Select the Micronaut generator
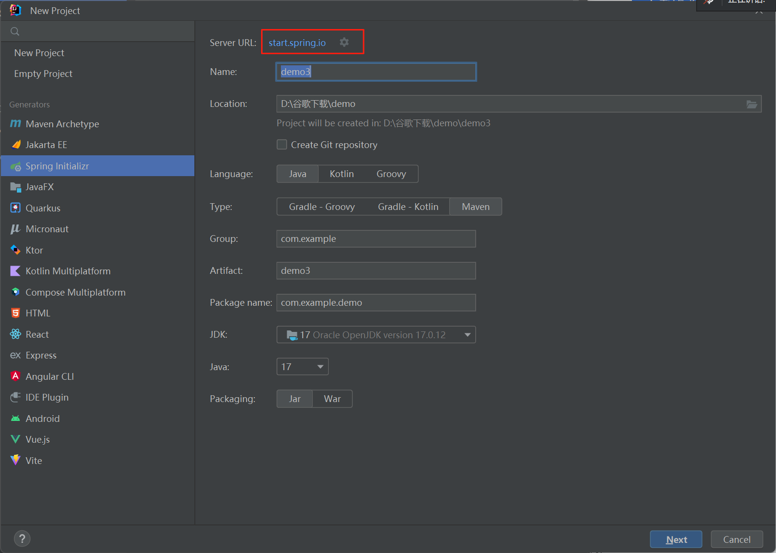The width and height of the screenshot is (776, 553). coord(46,229)
